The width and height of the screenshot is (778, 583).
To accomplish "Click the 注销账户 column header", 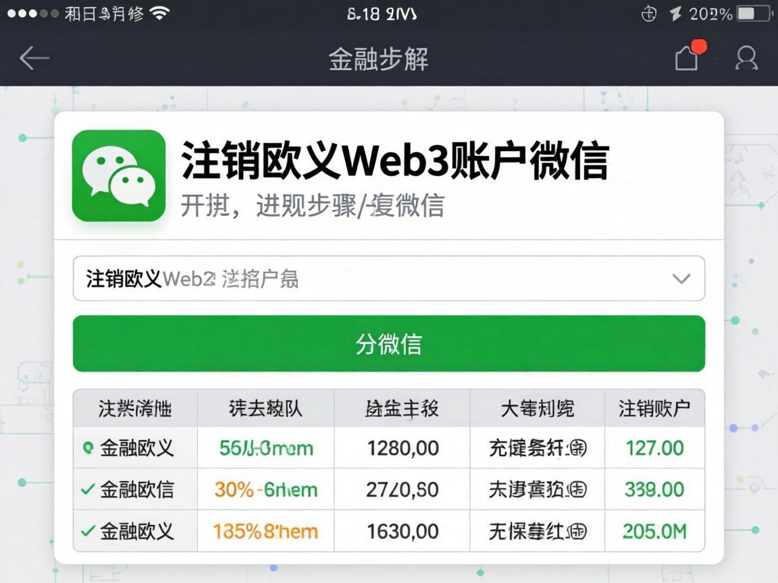I will [x=654, y=408].
